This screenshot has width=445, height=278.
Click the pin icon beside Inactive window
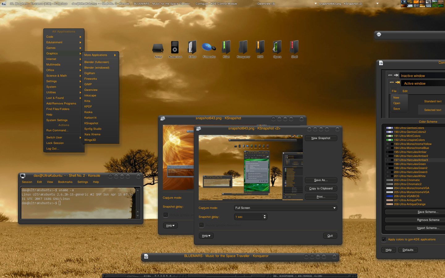coord(396,75)
